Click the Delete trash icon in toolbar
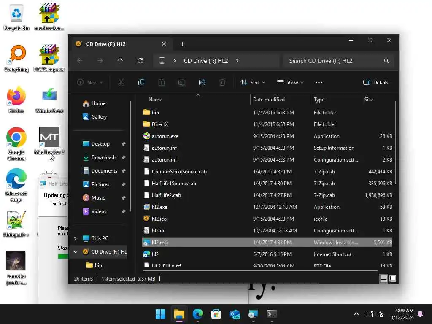 [x=222, y=82]
